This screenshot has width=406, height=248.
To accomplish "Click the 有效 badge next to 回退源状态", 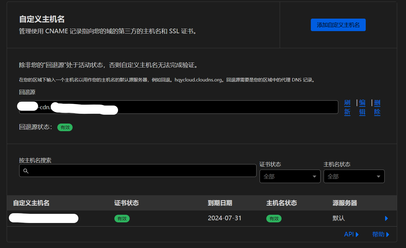I will tap(65, 128).
